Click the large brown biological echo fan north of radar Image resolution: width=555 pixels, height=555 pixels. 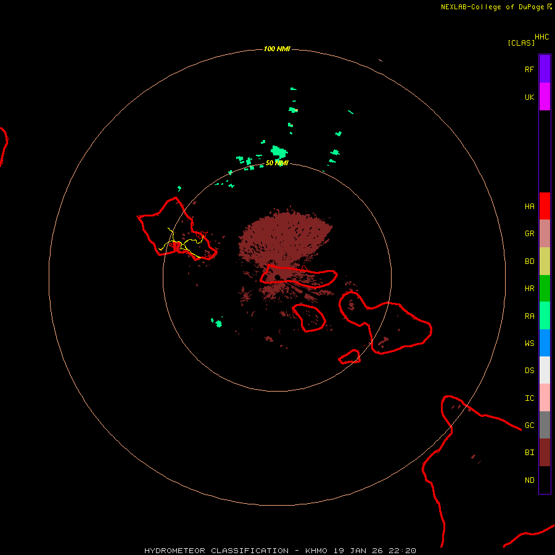coord(284,238)
